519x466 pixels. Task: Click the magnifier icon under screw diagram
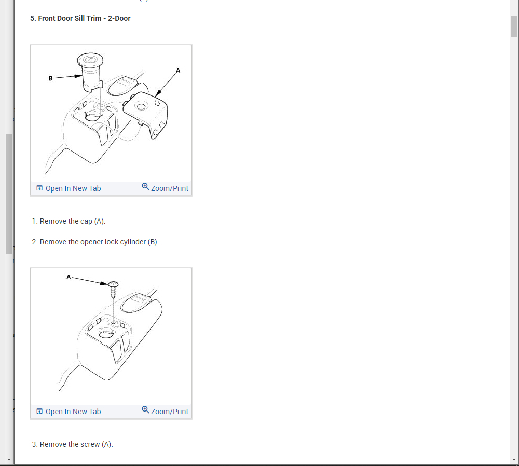pos(145,410)
